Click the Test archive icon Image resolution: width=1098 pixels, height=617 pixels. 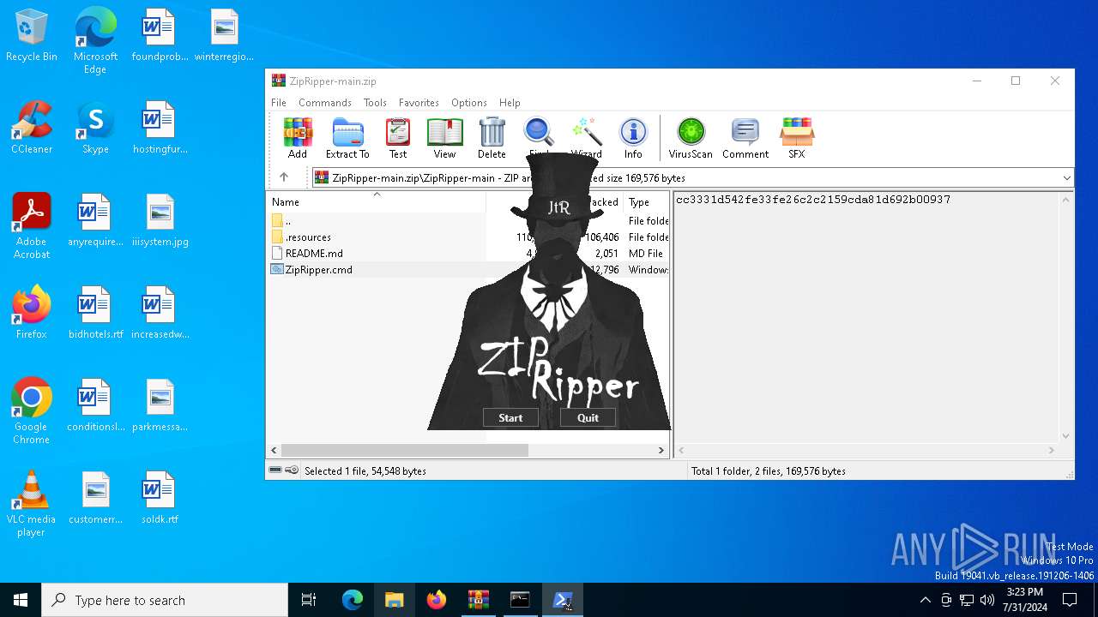(x=398, y=138)
